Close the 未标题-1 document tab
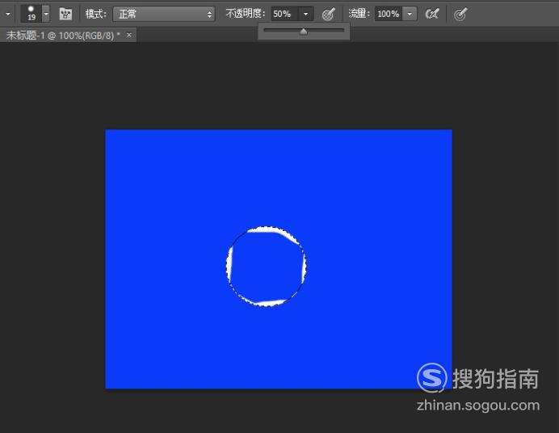This screenshot has width=559, height=433. [x=129, y=35]
